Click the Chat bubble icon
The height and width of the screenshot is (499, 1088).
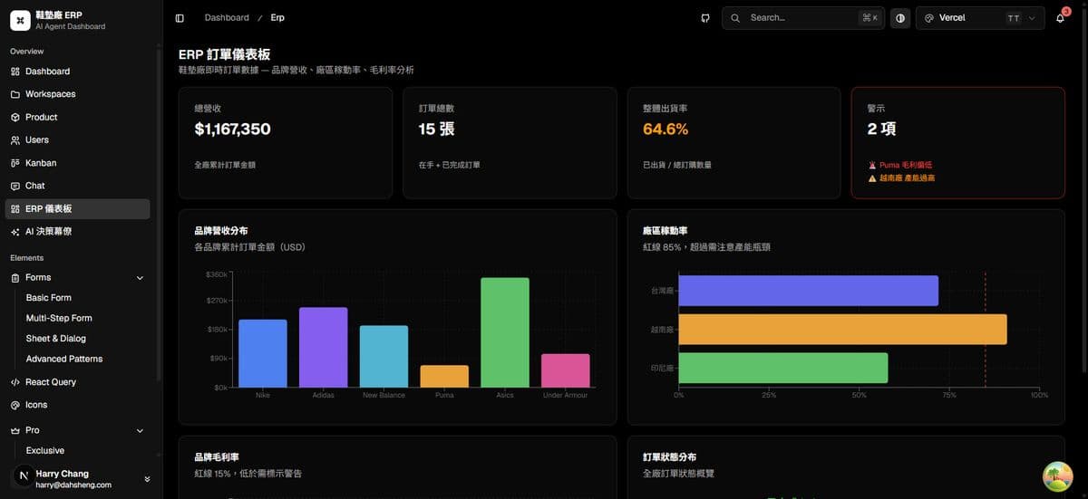tap(15, 186)
